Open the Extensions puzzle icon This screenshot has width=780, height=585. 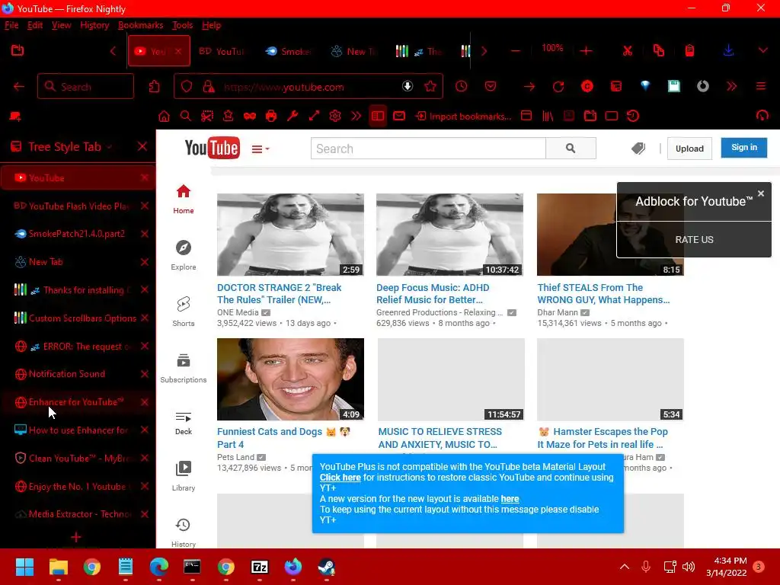point(154,87)
